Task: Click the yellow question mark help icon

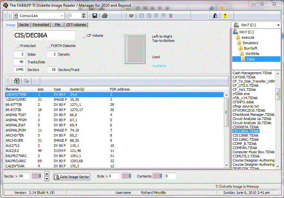Action: [x=225, y=16]
